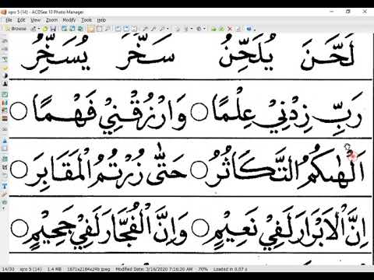This screenshot has width=374, height=280.
Task: Click the 'Loaded in 0.07 s' status text
Action: (230, 269)
